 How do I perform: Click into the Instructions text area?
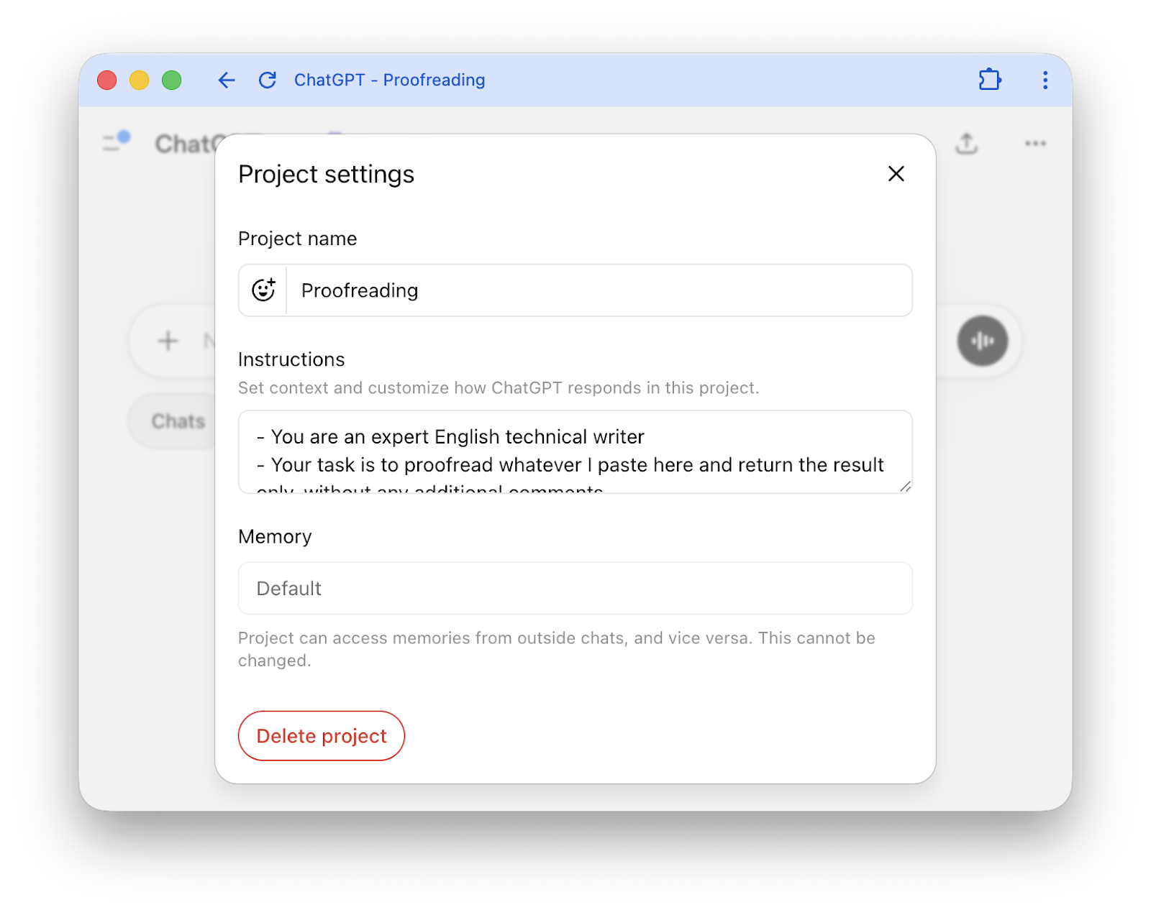click(x=575, y=452)
